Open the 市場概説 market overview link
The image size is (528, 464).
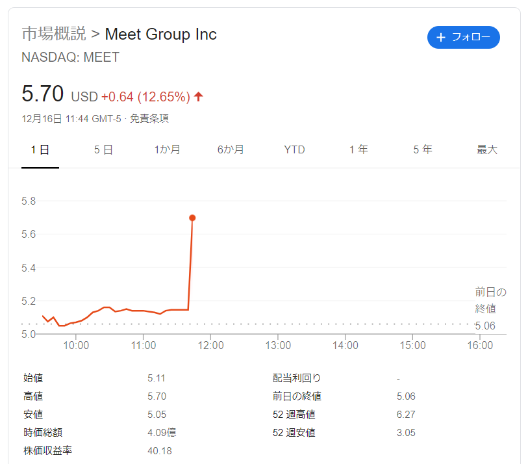pos(53,34)
